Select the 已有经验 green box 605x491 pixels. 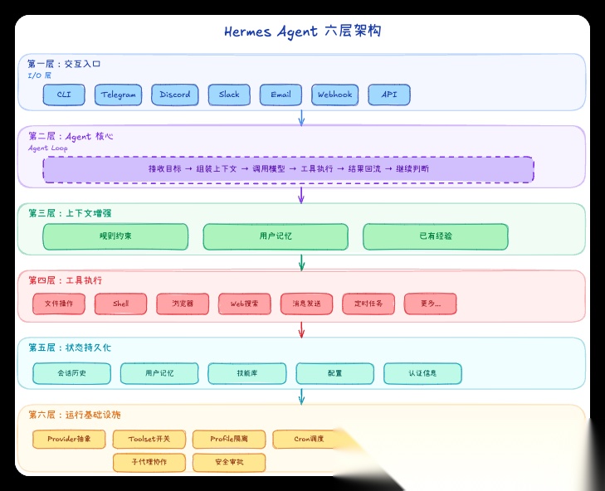tap(436, 236)
